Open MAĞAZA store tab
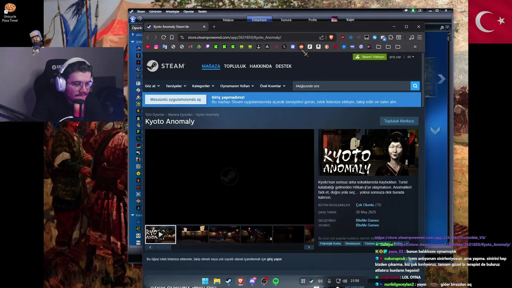The height and width of the screenshot is (288, 512). pyautogui.click(x=211, y=66)
